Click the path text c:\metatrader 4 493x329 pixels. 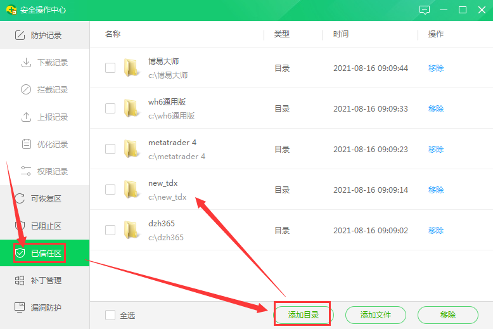pos(177,157)
